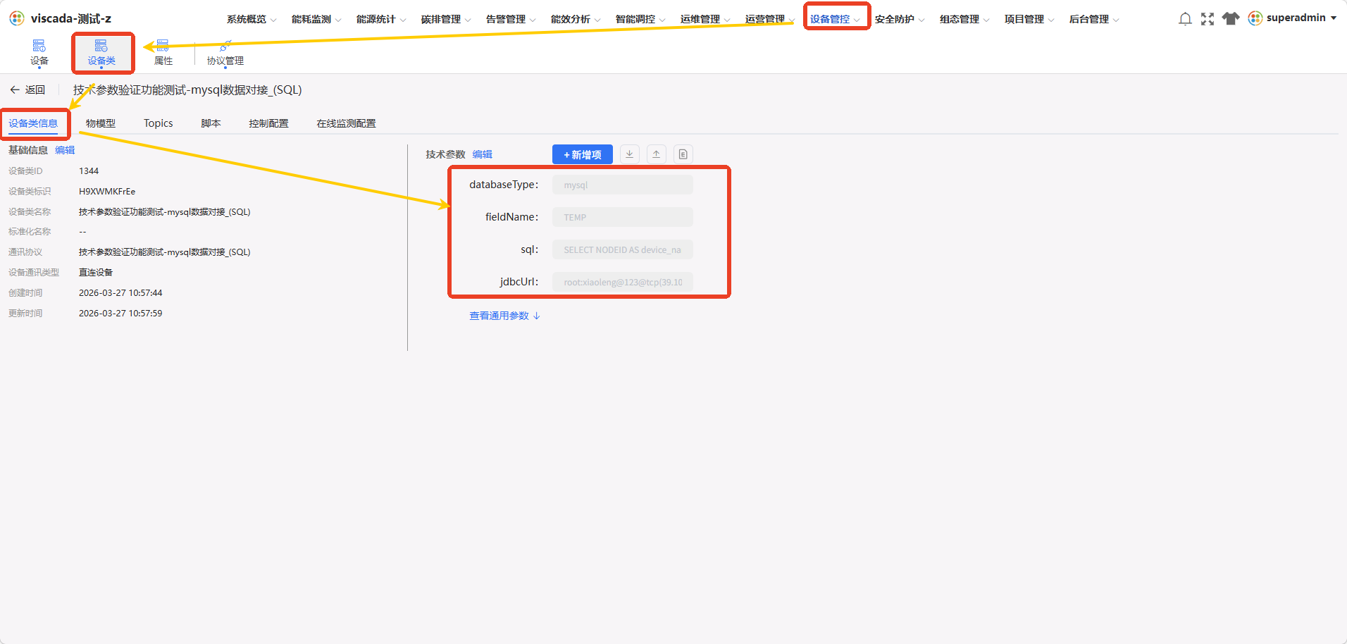Screen dimensions: 1347x644
Task: Click the databaseType input field
Action: coord(623,185)
